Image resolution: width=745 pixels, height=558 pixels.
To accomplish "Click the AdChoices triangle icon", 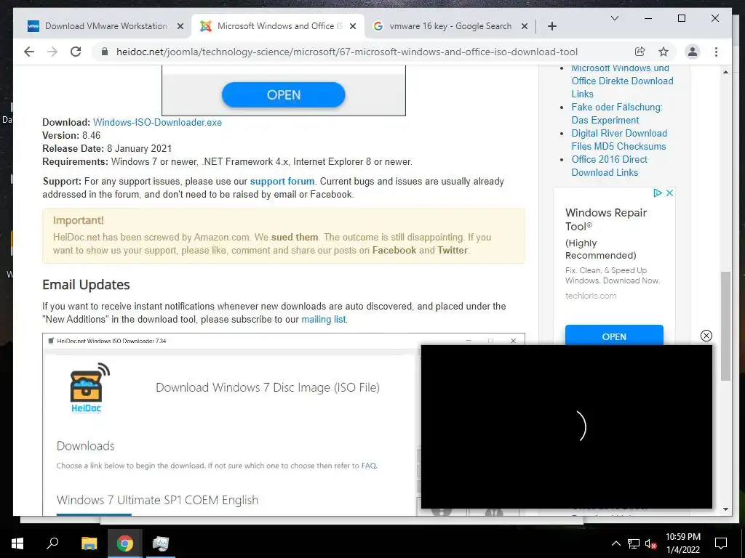I will tap(658, 193).
